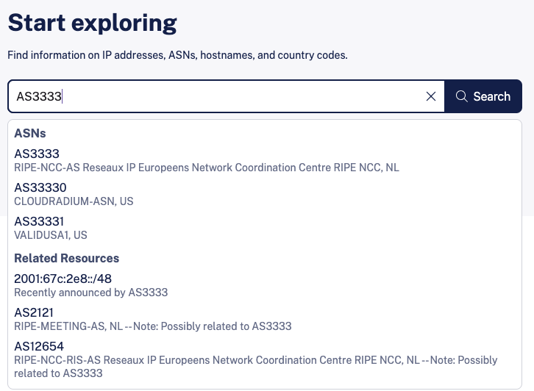Click the "Recently announced by AS3333" text
The image size is (534, 391).
click(x=91, y=293)
